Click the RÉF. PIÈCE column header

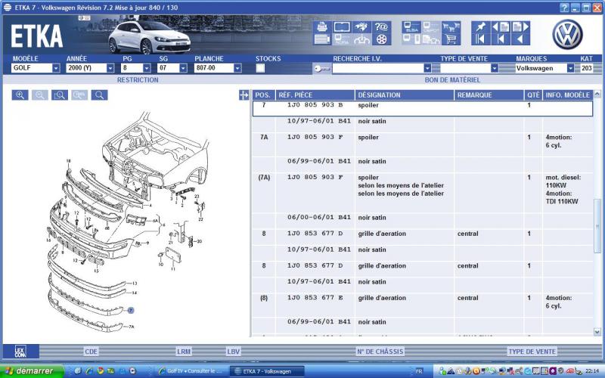315,95
